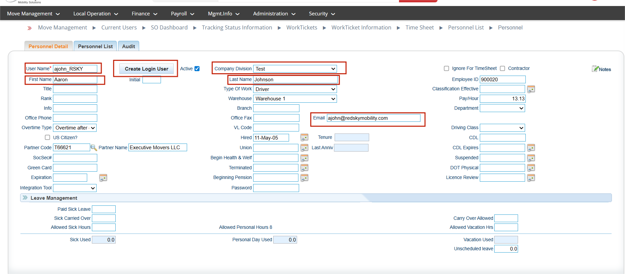Open calendar picker for Suspended date

[x=531, y=158]
